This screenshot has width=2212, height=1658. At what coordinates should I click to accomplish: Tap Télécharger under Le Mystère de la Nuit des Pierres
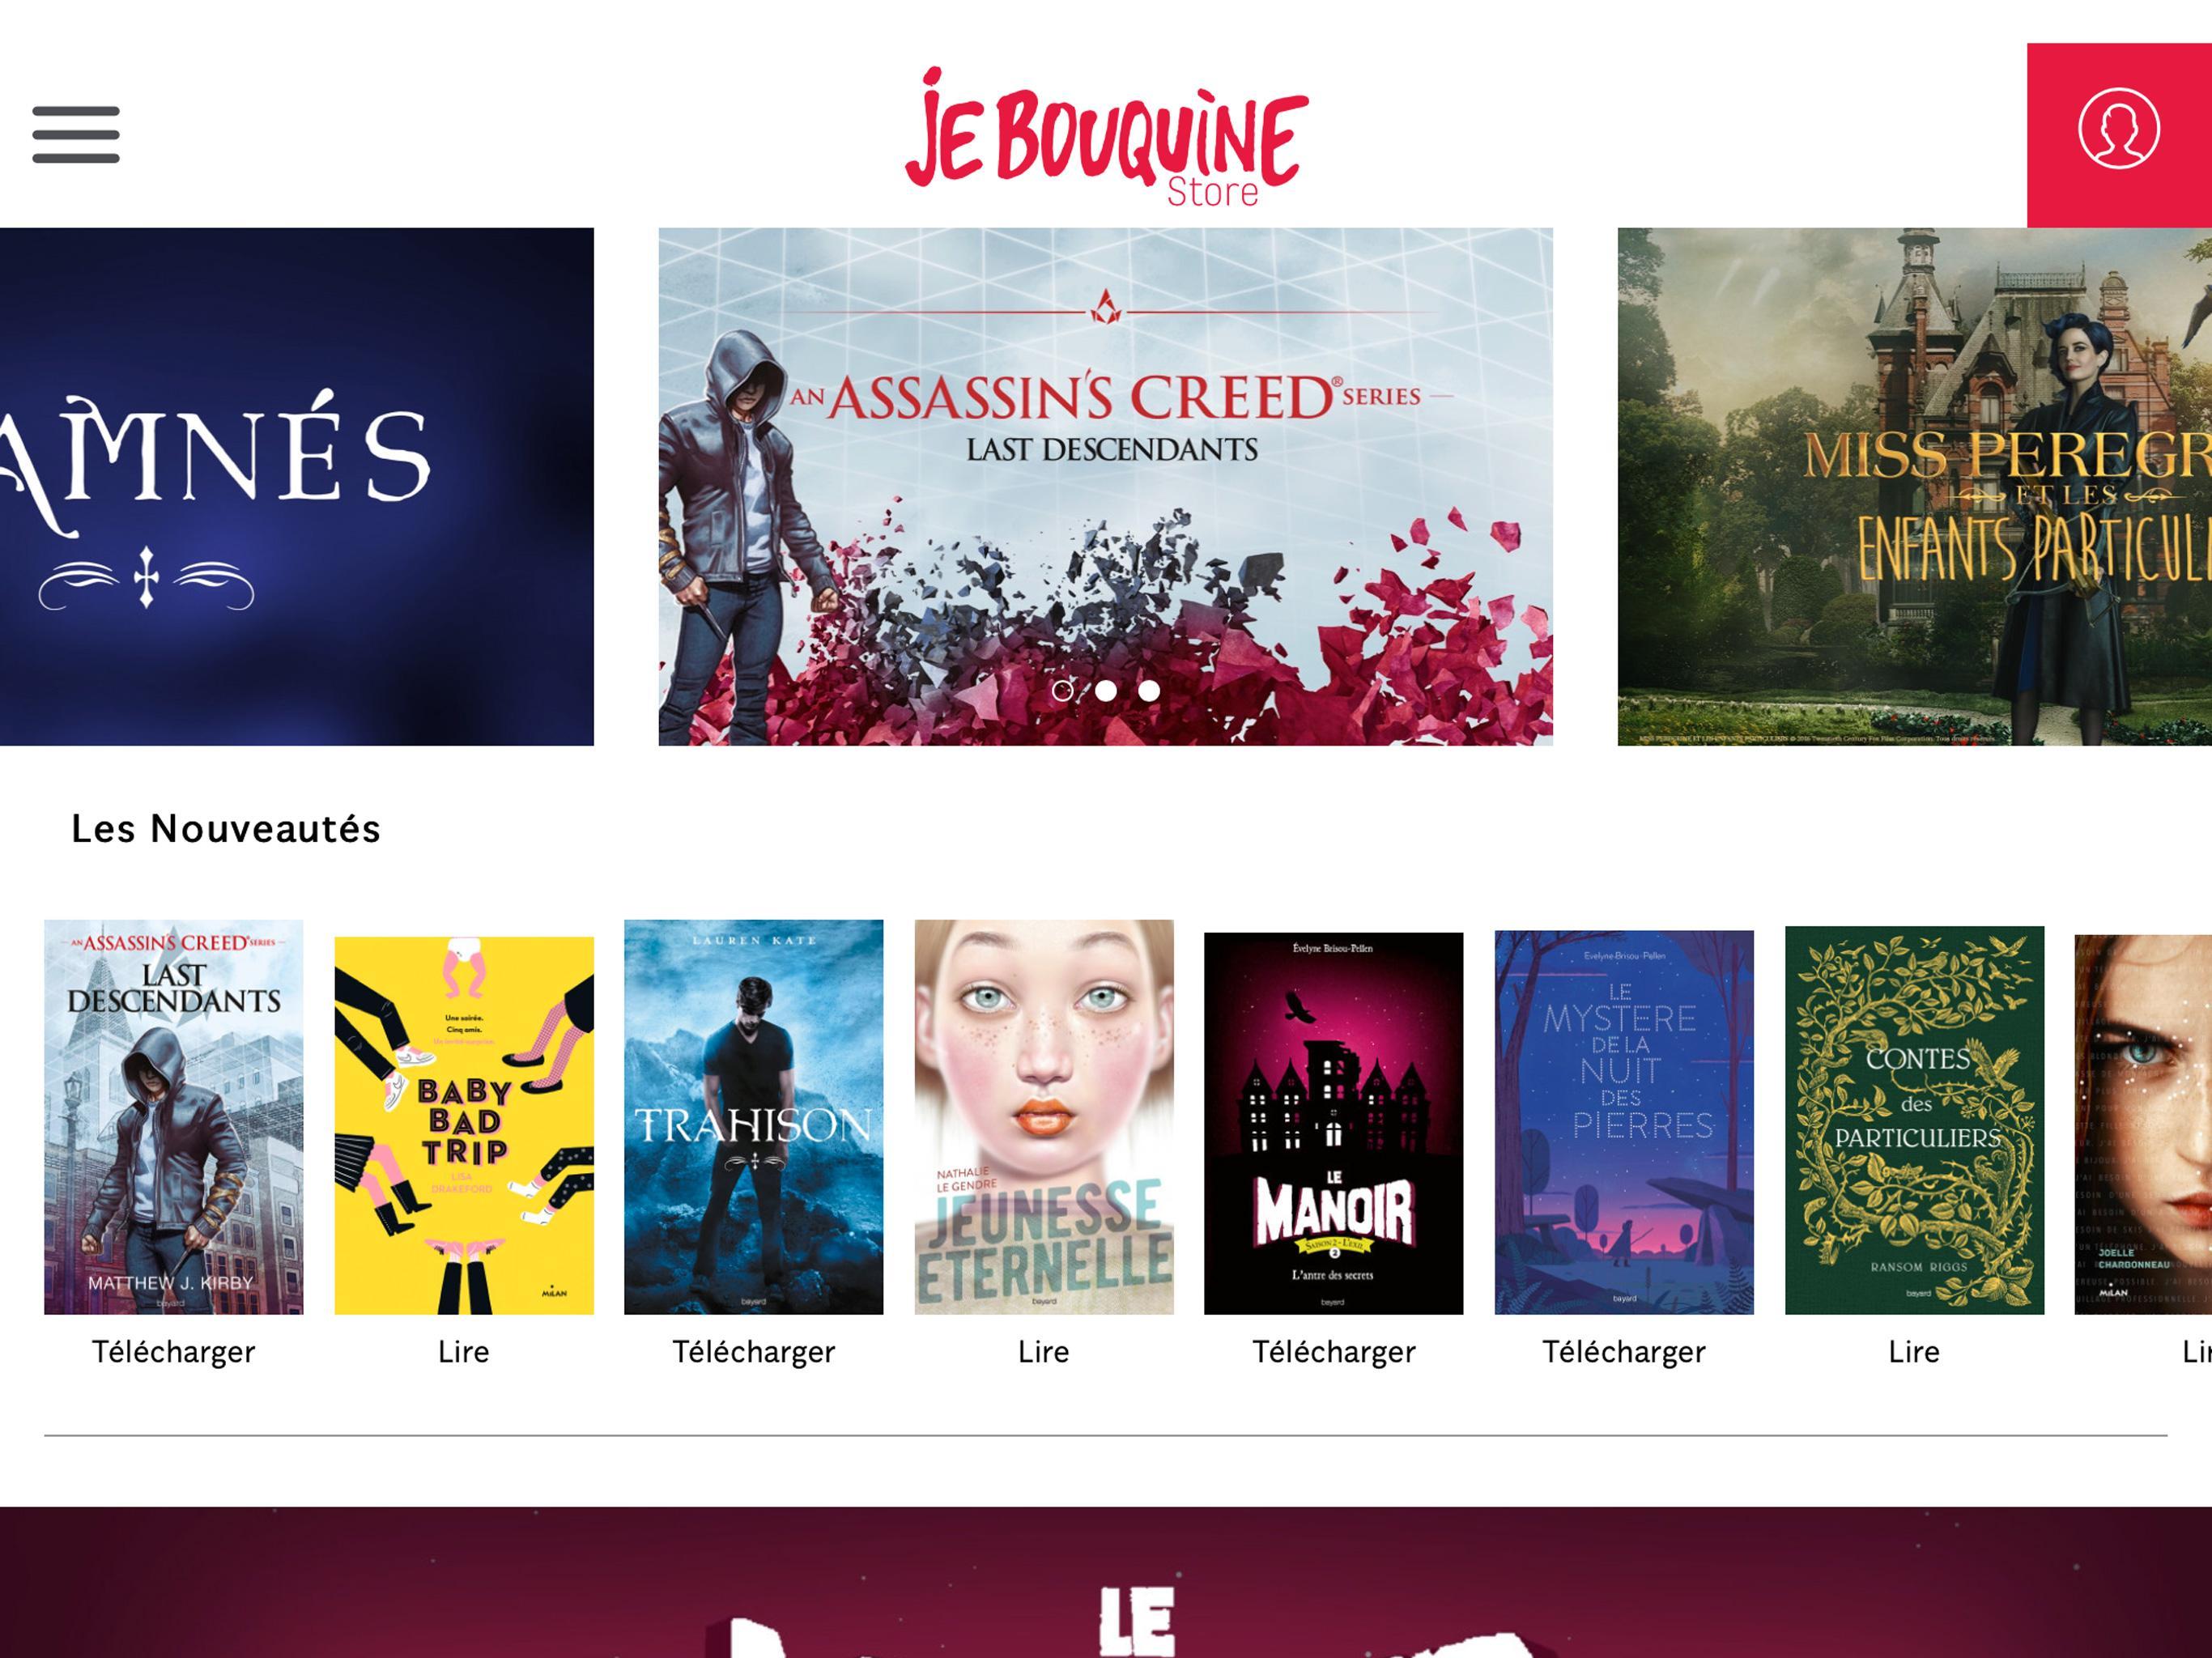click(x=1624, y=1352)
